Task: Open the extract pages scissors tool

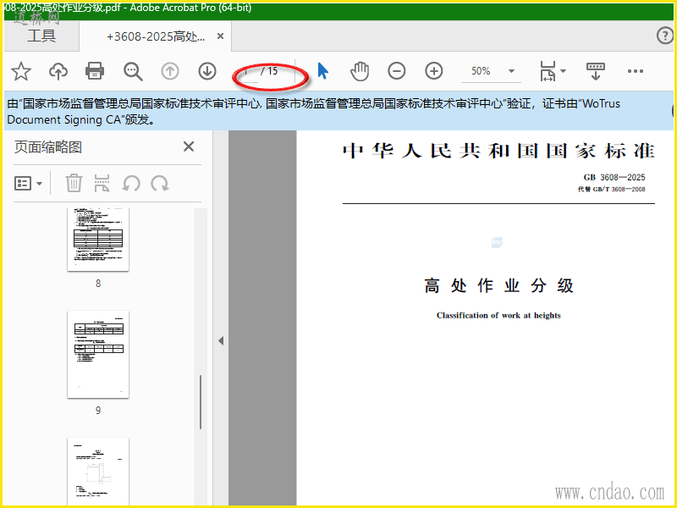Action: (x=102, y=183)
